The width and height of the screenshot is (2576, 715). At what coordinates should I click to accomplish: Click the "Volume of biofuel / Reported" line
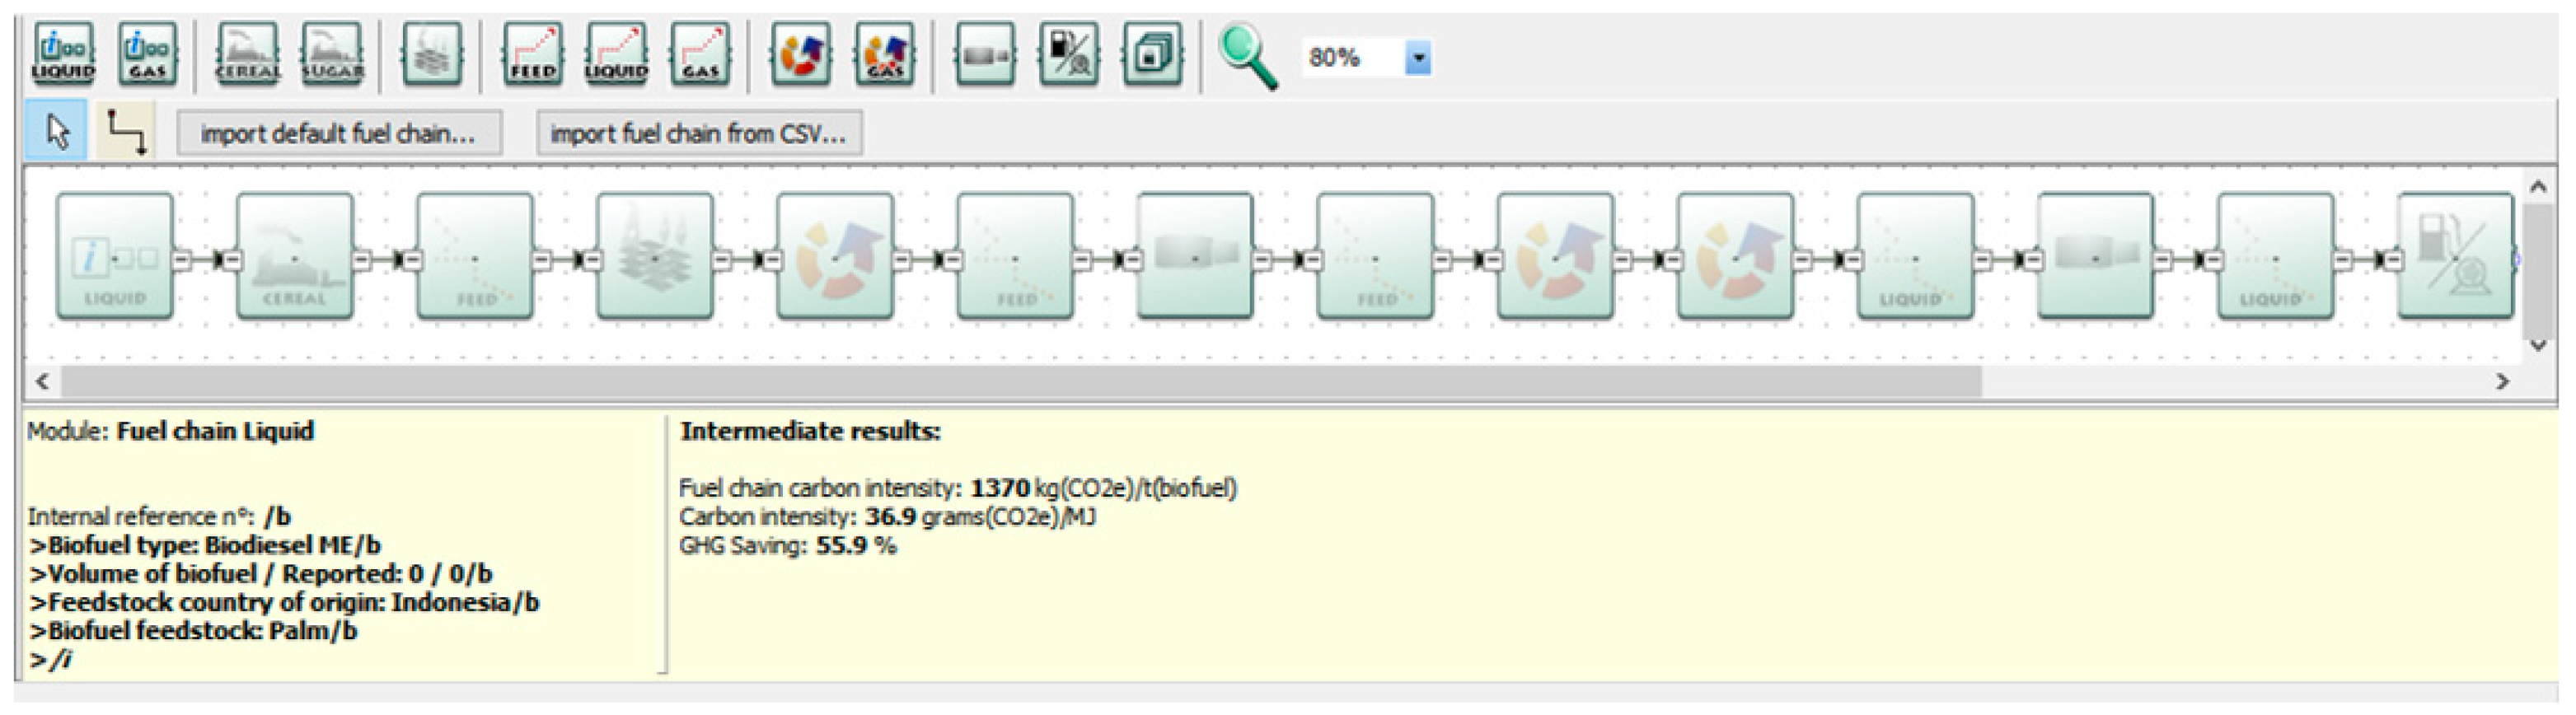(261, 574)
